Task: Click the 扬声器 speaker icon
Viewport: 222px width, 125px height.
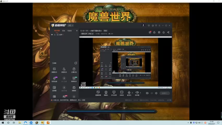Action: [137, 92]
